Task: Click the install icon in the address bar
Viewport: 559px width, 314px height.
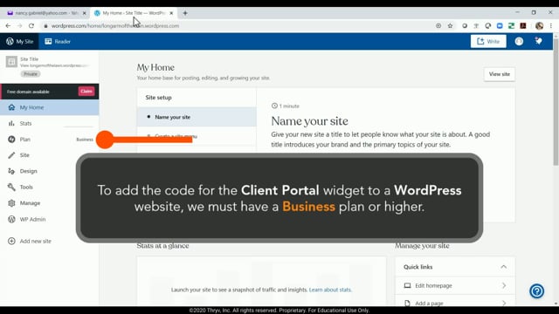Action: (438, 25)
